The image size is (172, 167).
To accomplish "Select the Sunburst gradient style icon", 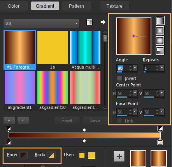I will pyautogui.click(x=160, y=41).
